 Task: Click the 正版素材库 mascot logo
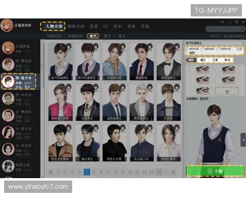7,25
